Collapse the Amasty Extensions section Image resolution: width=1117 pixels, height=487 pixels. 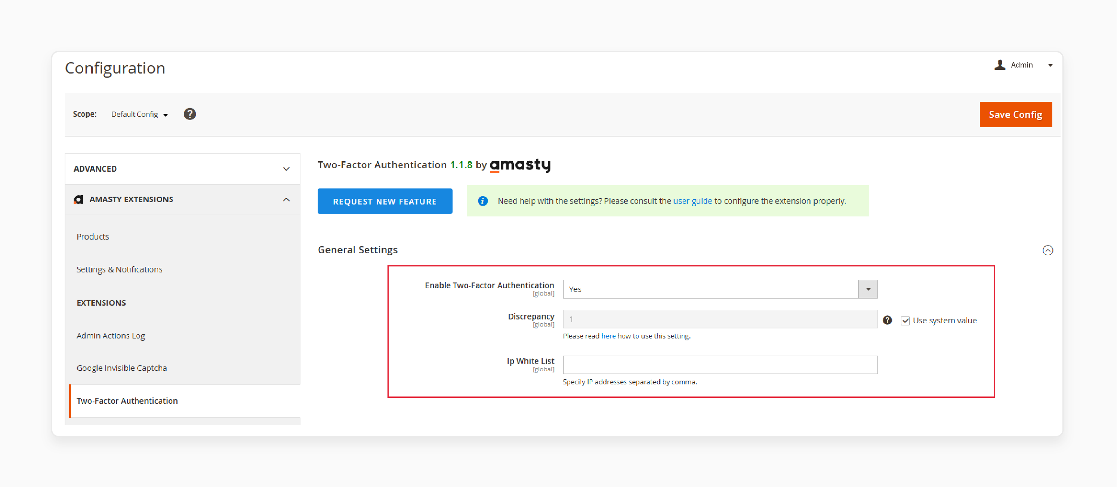tap(182, 200)
